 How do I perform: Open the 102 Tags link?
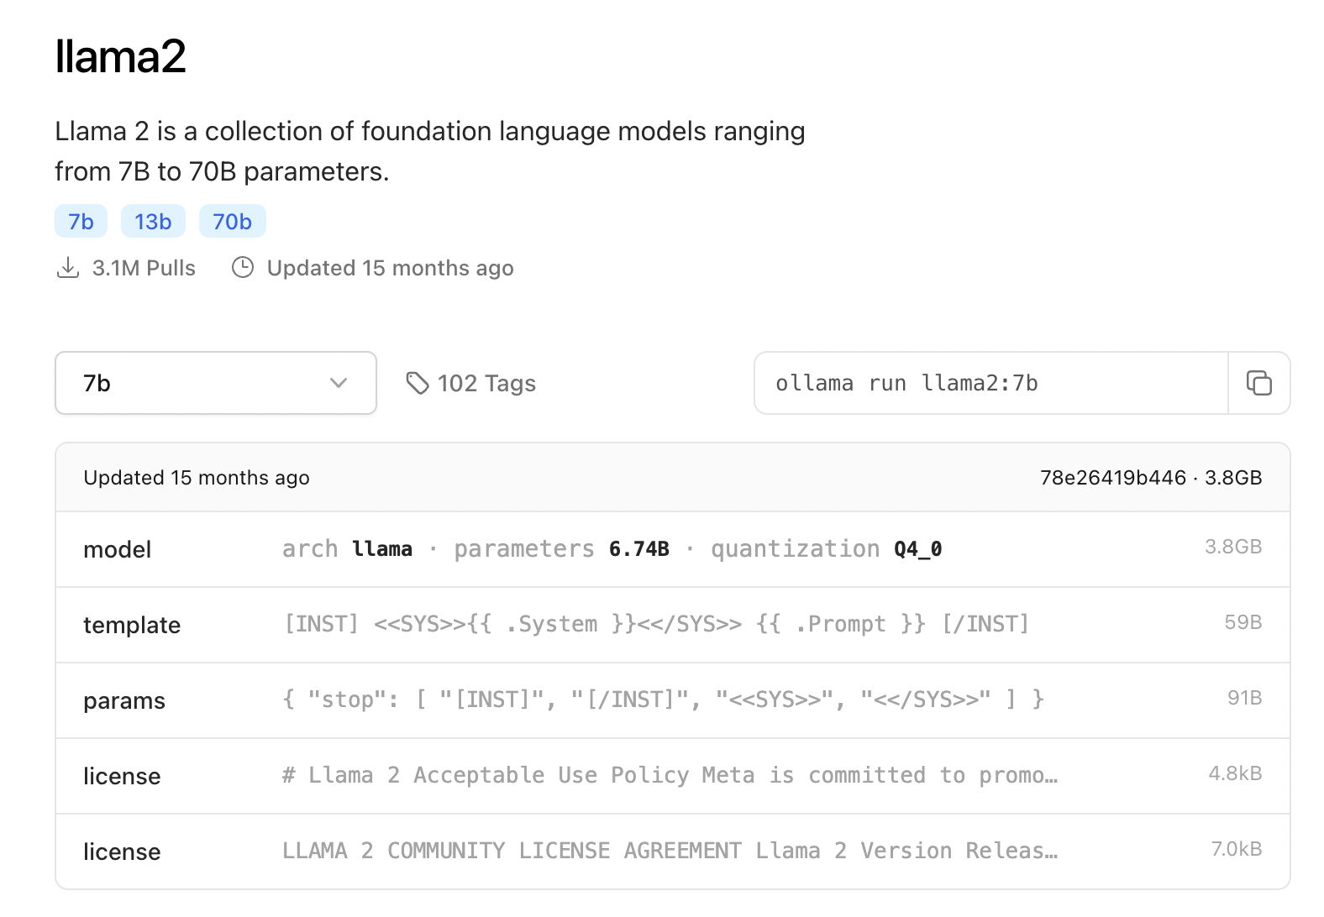coord(470,383)
